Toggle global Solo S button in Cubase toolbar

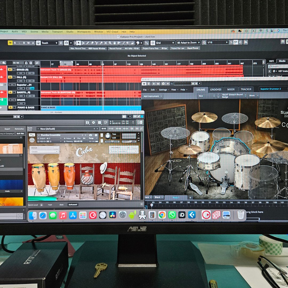(x=15, y=43)
